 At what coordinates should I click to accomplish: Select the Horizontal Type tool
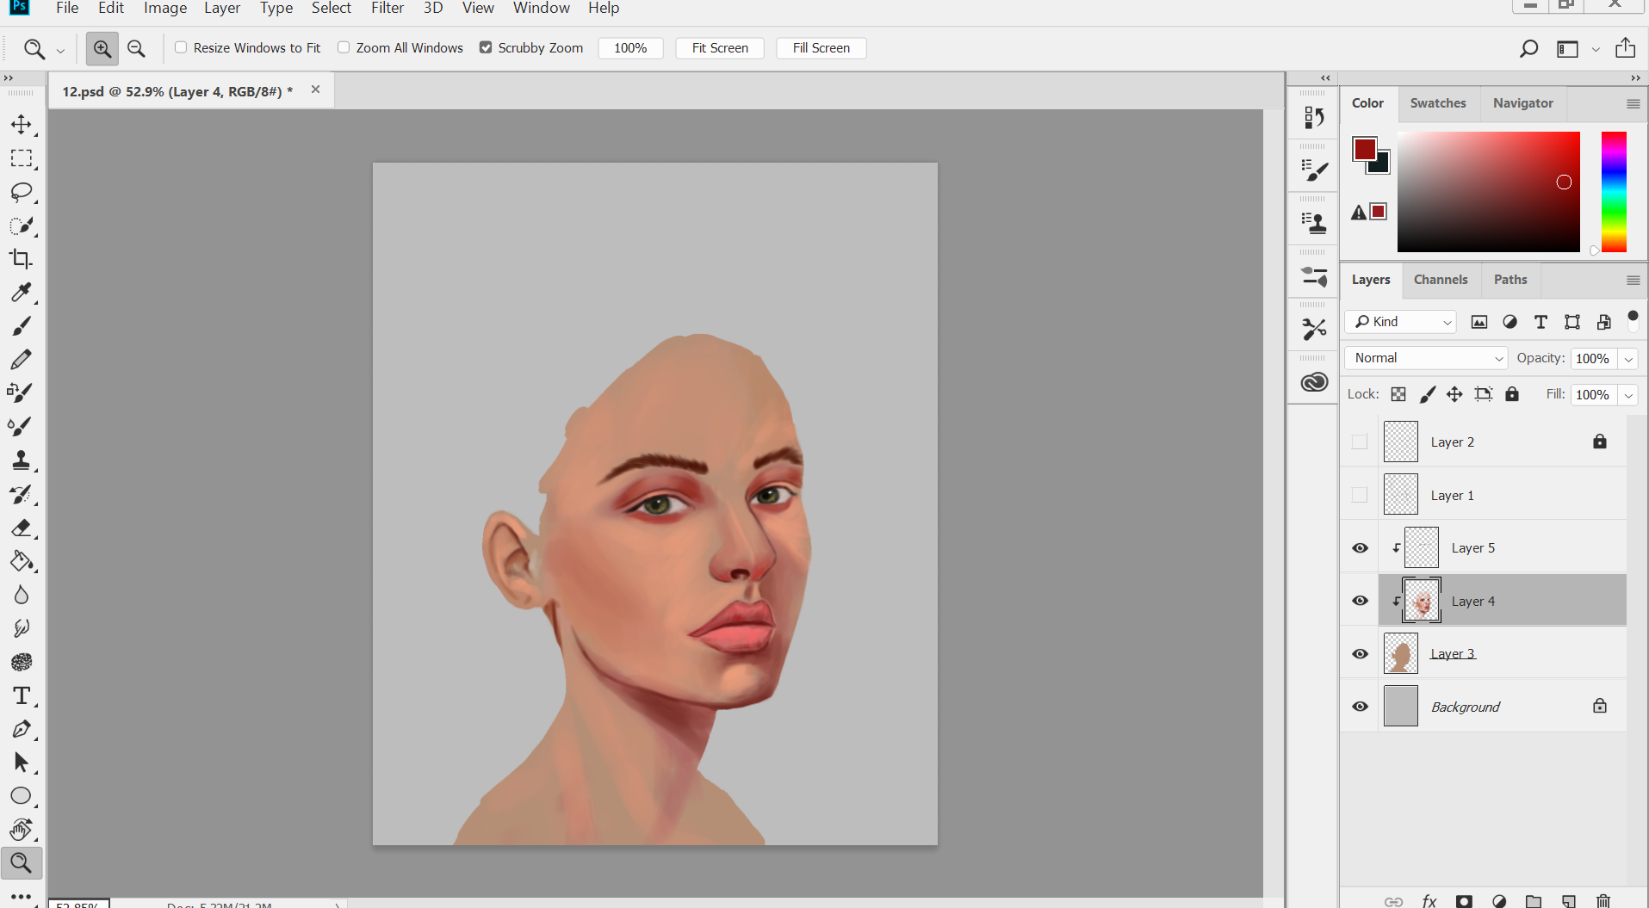click(x=22, y=695)
